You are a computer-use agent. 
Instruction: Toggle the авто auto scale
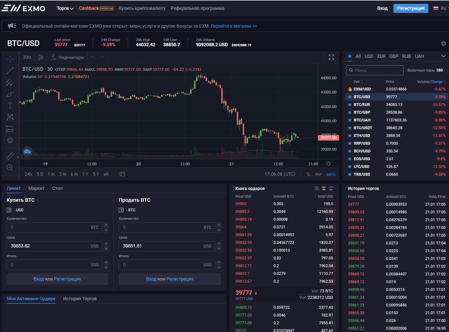click(331, 174)
